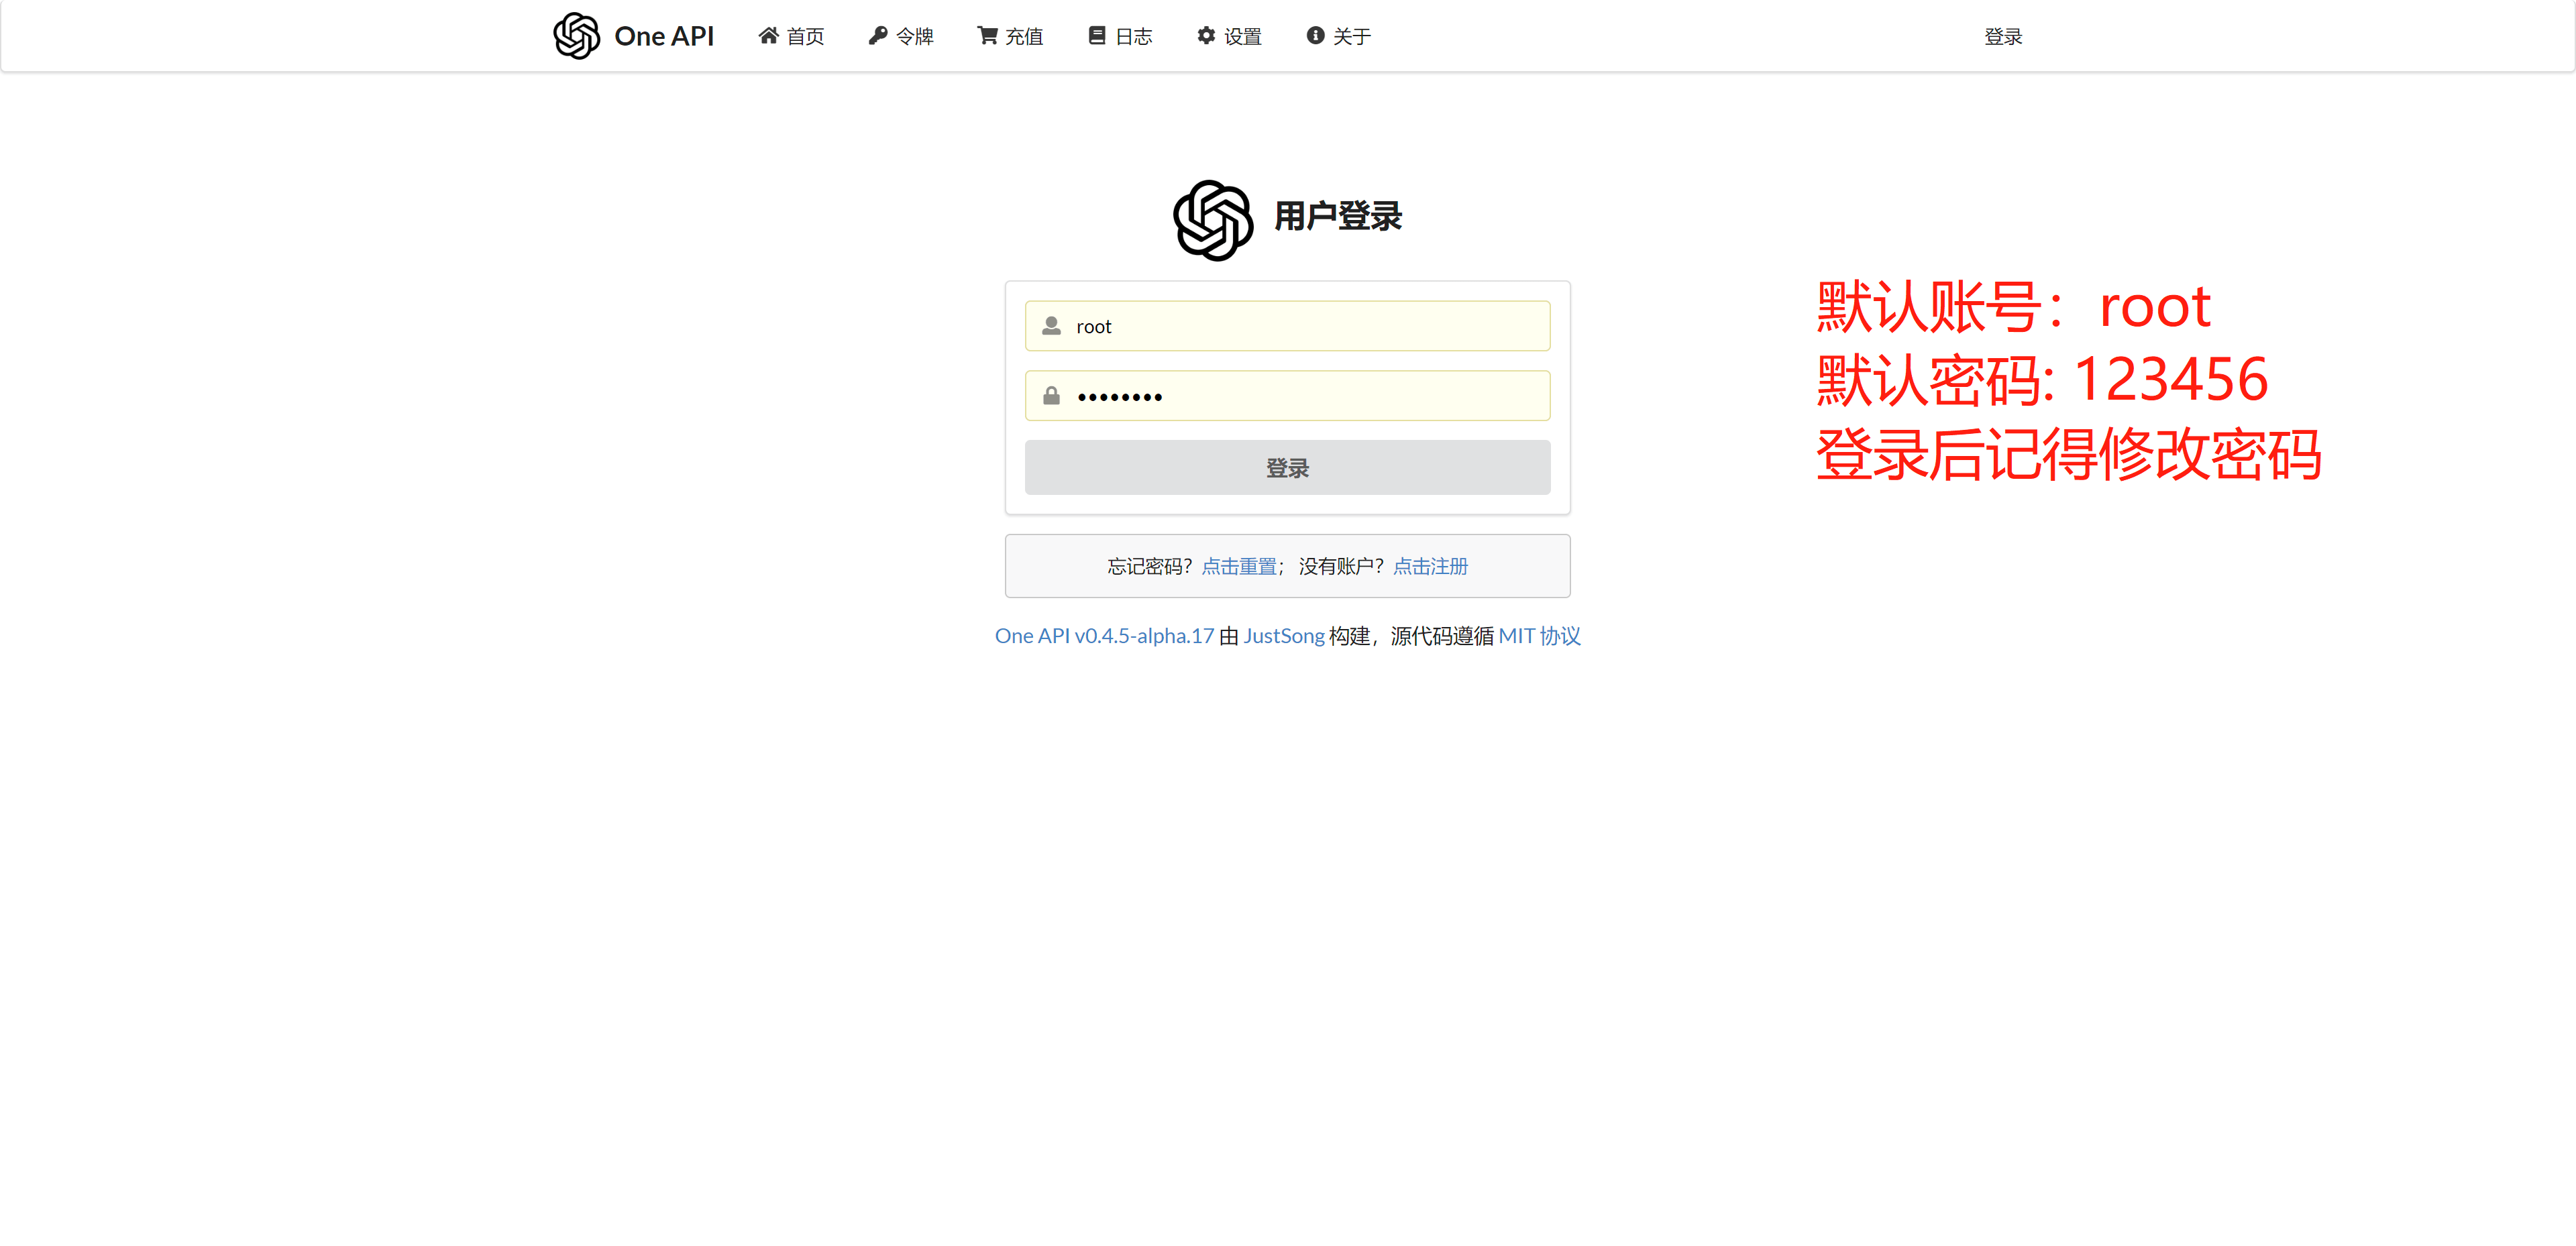Open registration via 点击注册 link

1431,565
